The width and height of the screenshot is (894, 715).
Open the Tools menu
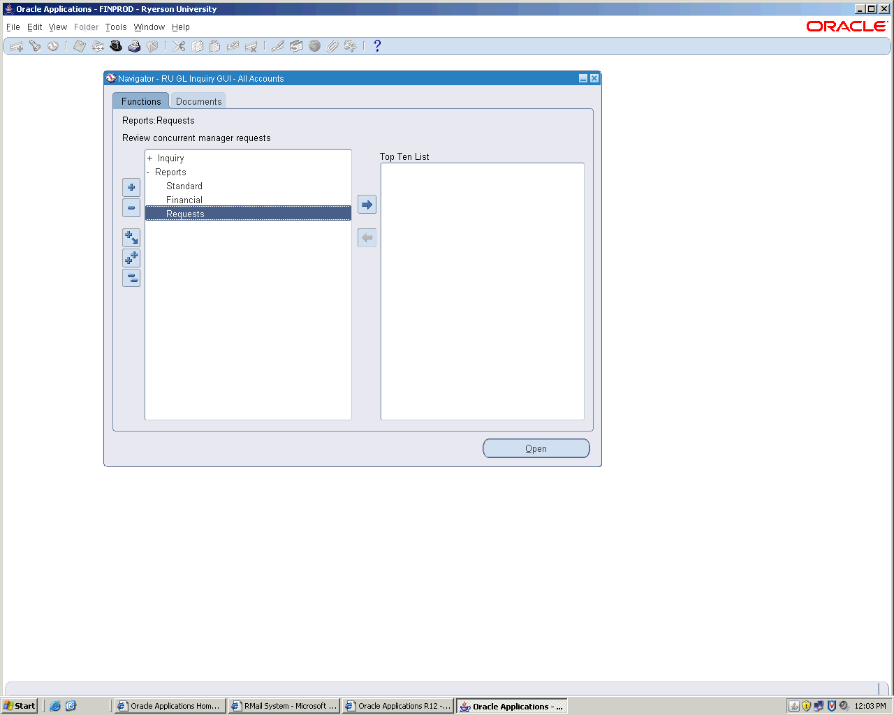[x=116, y=27]
